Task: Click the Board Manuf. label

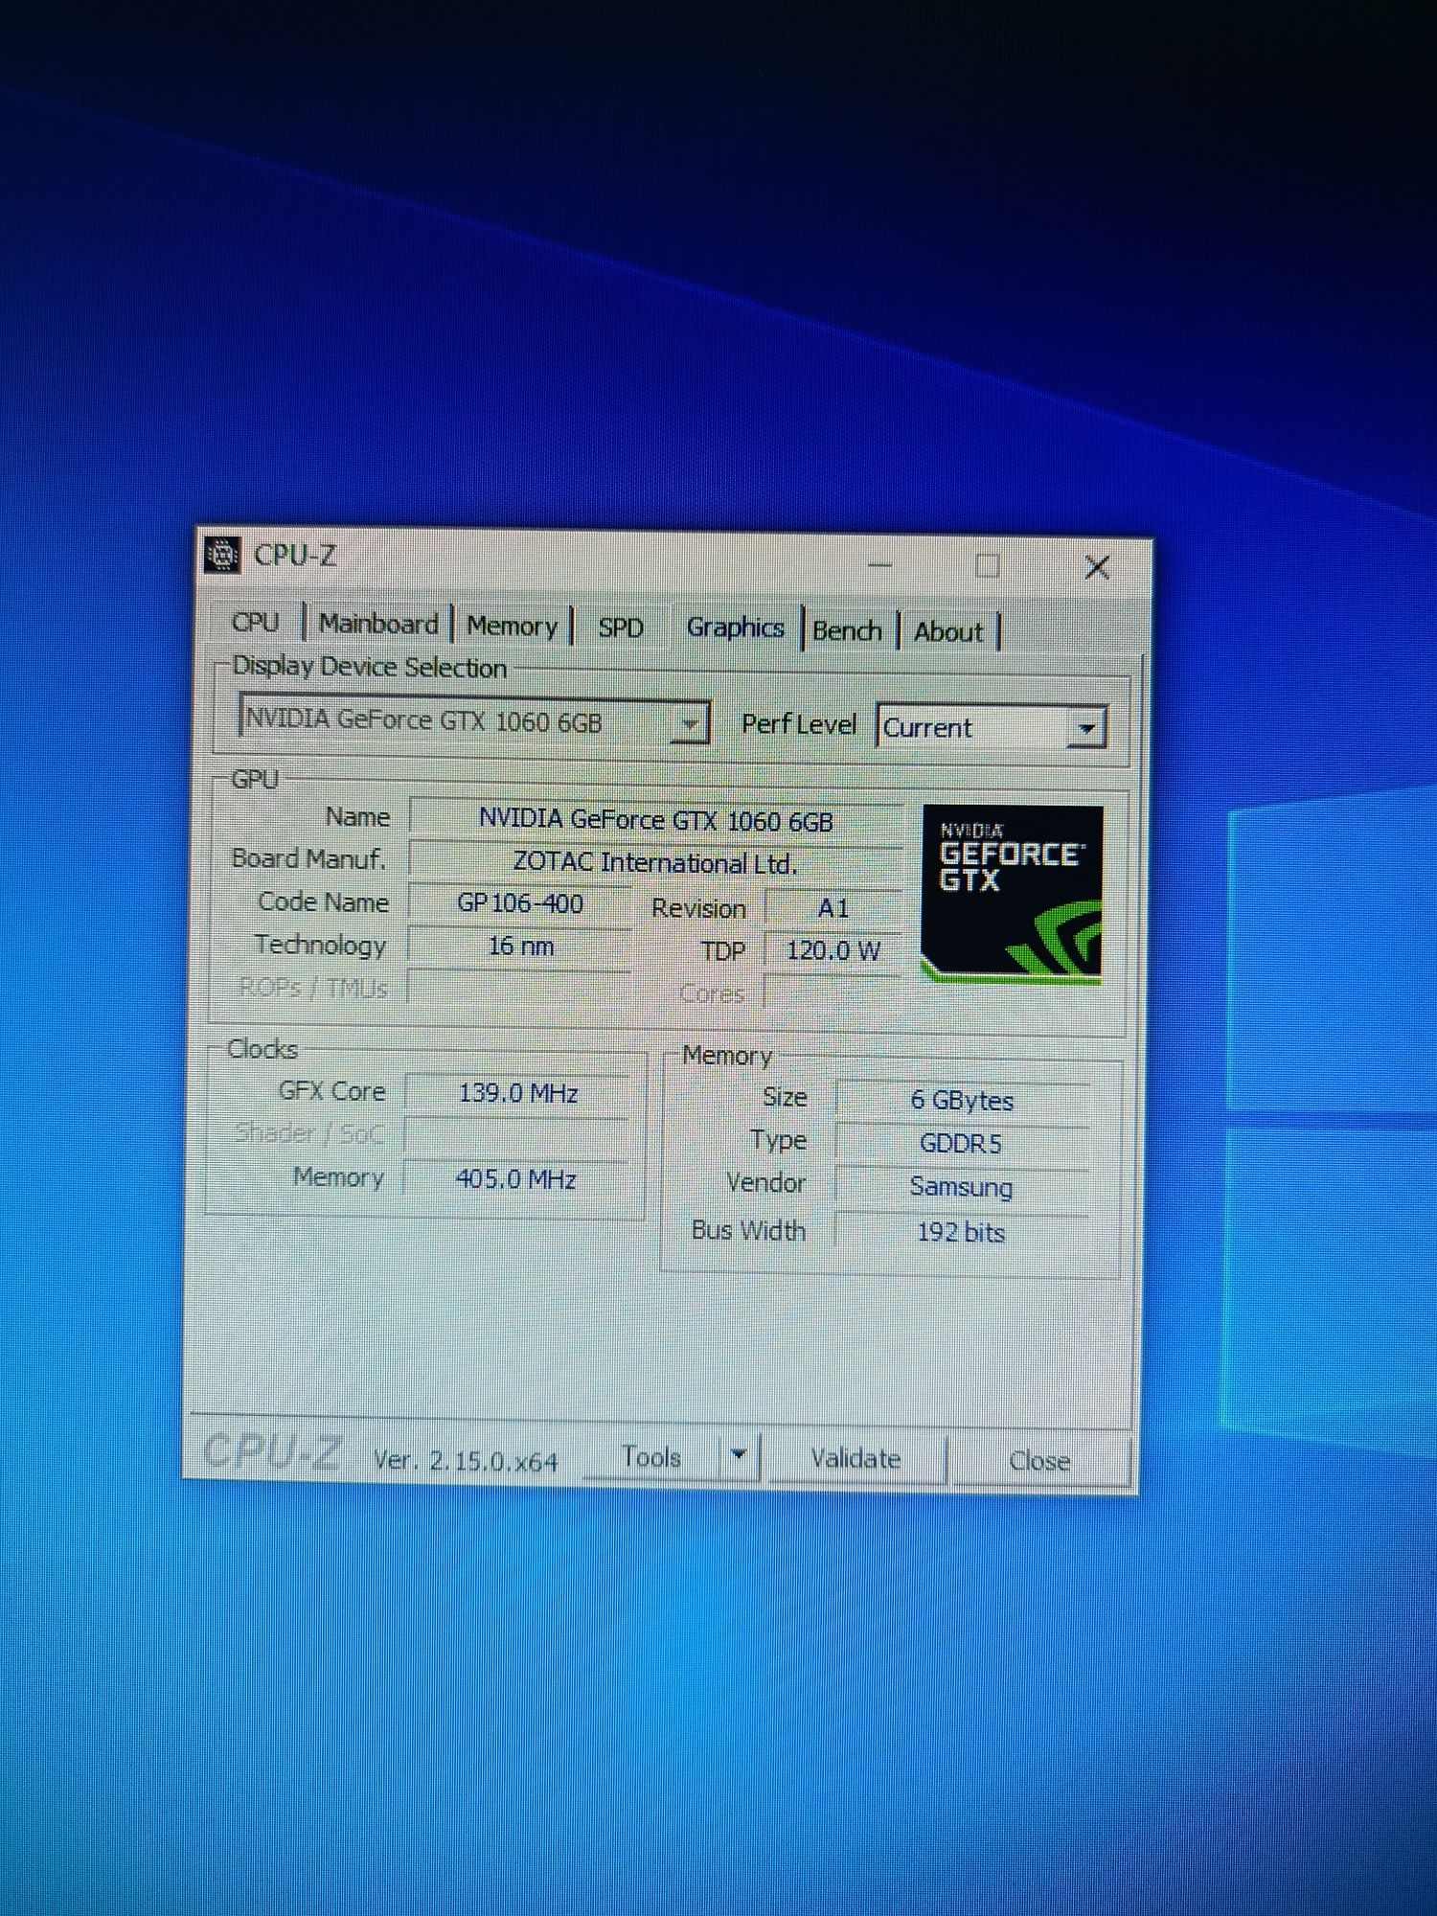Action: [x=308, y=858]
